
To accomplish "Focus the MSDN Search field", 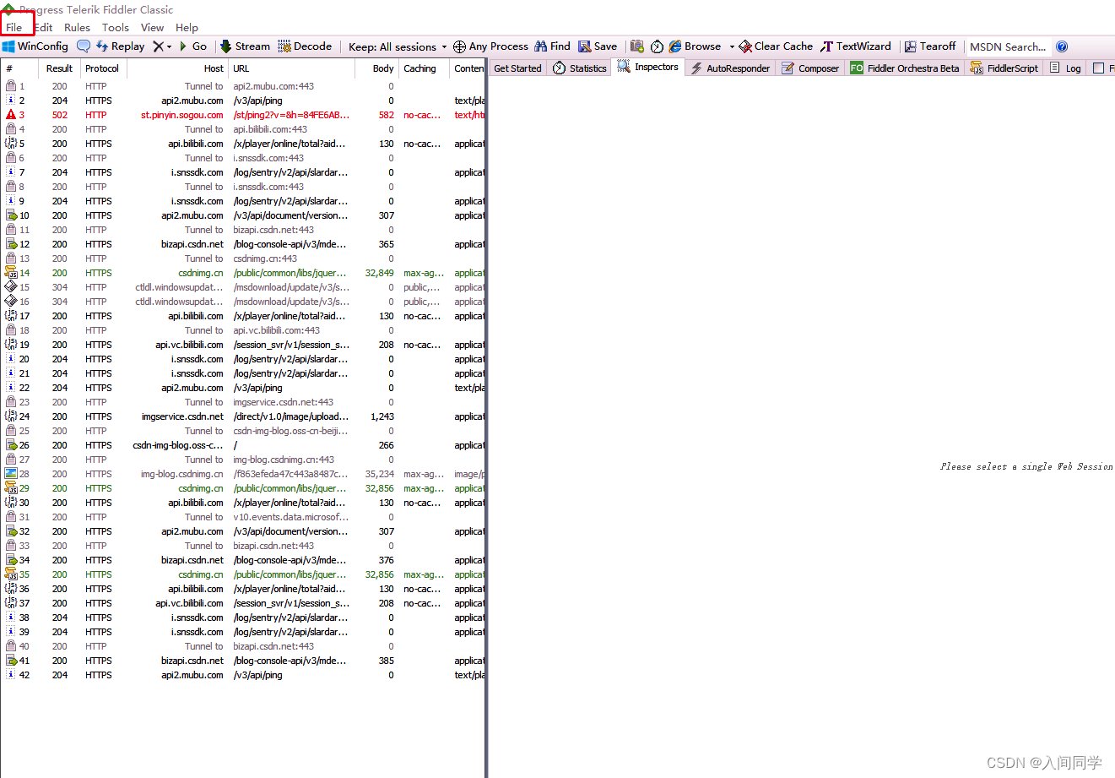I will (1008, 46).
